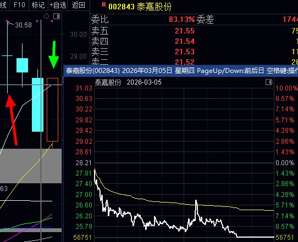Click the red up arrow marker
Viewport: 298px width, 242px height.
(12, 120)
